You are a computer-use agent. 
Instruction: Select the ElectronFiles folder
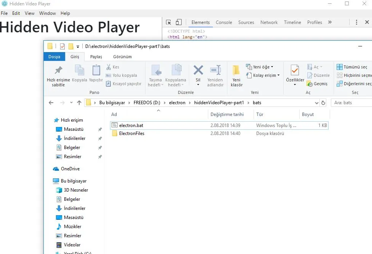[219, 133]
